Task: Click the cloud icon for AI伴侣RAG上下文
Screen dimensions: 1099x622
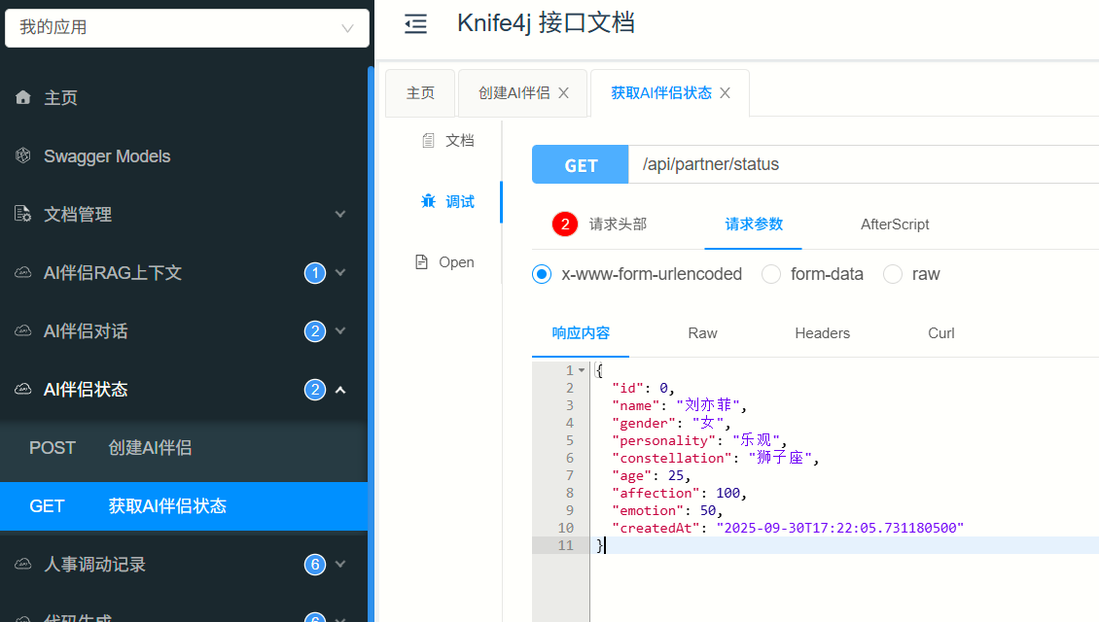Action: [x=23, y=272]
